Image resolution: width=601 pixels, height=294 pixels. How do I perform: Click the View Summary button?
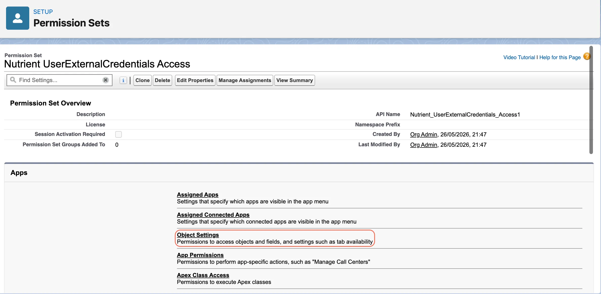[294, 80]
